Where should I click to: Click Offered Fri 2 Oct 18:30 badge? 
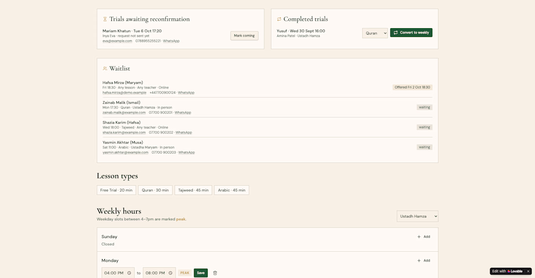coord(412,87)
